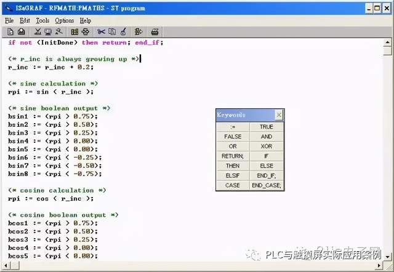Click the scissors Cut icon in toolbar
This screenshot has width=394, height=272.
(101, 31)
